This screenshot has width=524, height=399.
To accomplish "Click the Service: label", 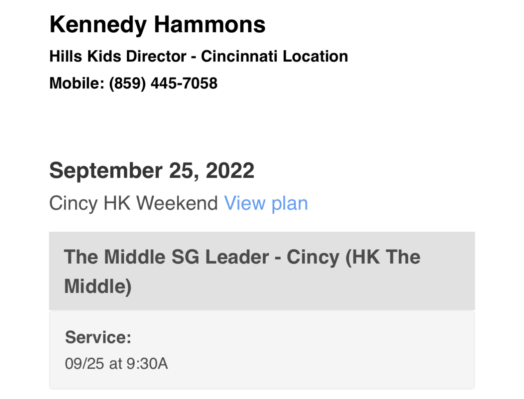I will click(98, 337).
